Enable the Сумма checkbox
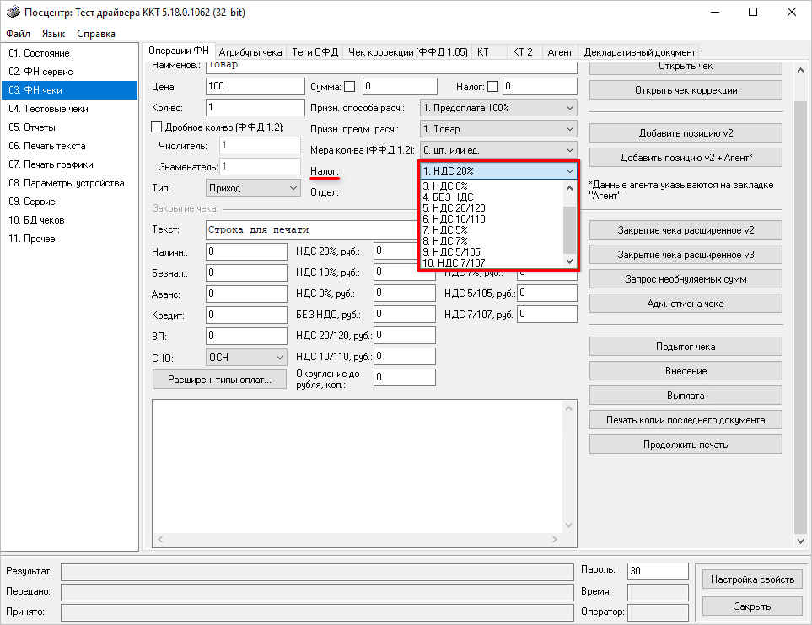This screenshot has height=625, width=812. point(350,86)
